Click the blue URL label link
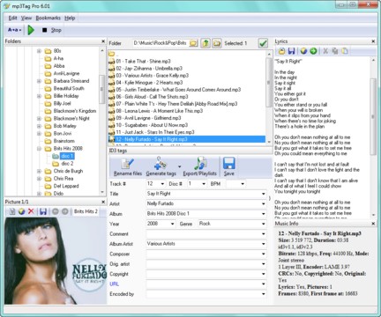This screenshot has height=317, width=381. [x=114, y=284]
